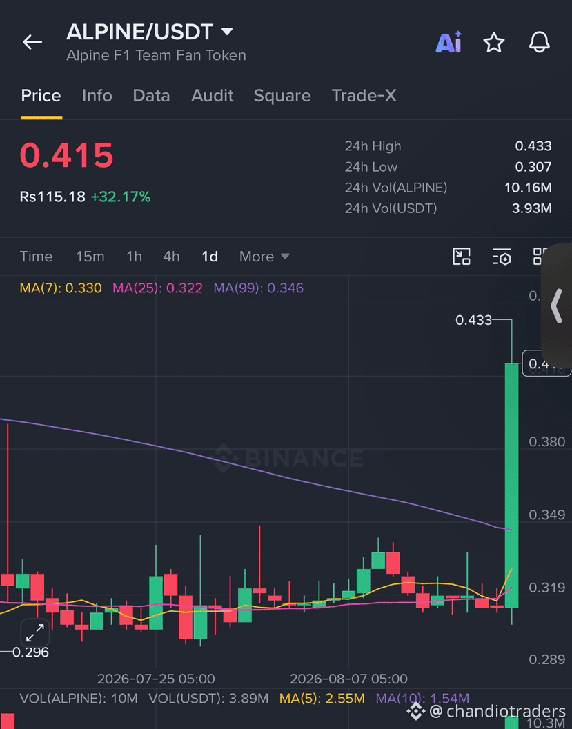Click the MA(99): 0.346 indicator label
This screenshot has width=572, height=729.
[259, 288]
